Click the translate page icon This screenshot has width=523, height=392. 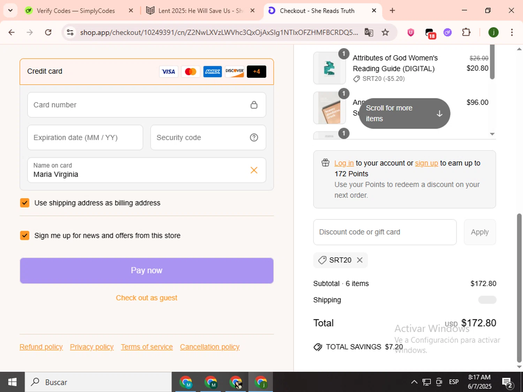point(369,32)
